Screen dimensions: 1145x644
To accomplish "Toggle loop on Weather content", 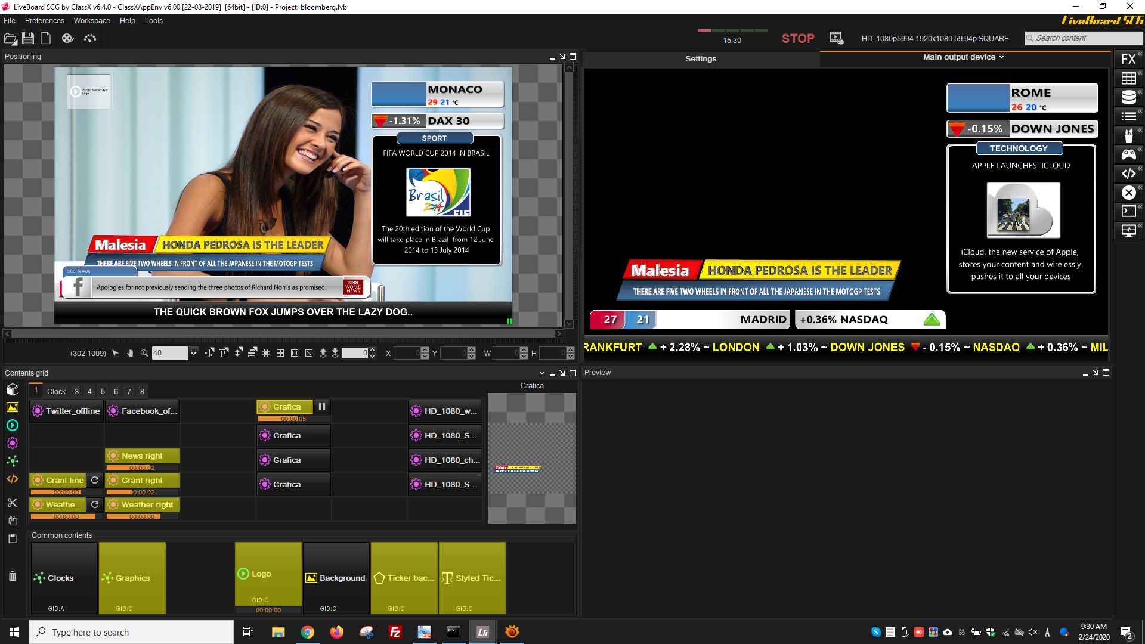I will tap(94, 504).
